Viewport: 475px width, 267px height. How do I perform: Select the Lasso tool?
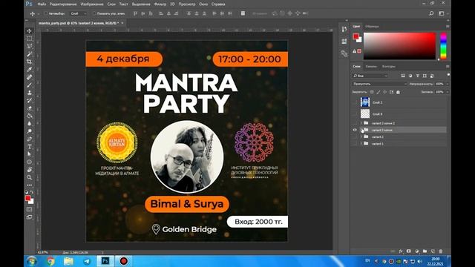pos(30,46)
